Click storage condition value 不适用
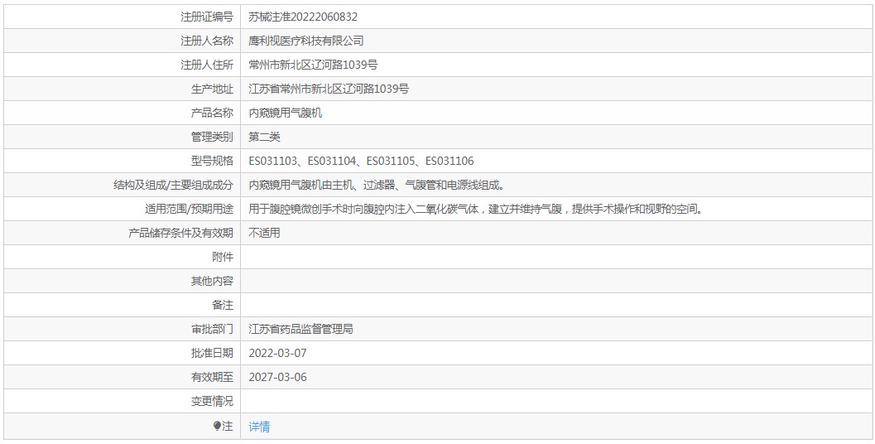This screenshot has height=444, width=875. (x=264, y=233)
